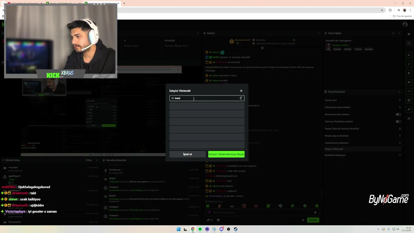The image size is (414, 233).
Task: Open new browser tab with plus button
Action: click(x=124, y=3)
